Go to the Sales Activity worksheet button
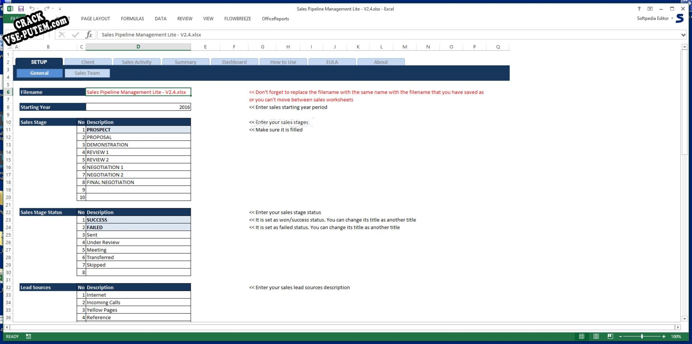The image size is (692, 344). point(137,62)
